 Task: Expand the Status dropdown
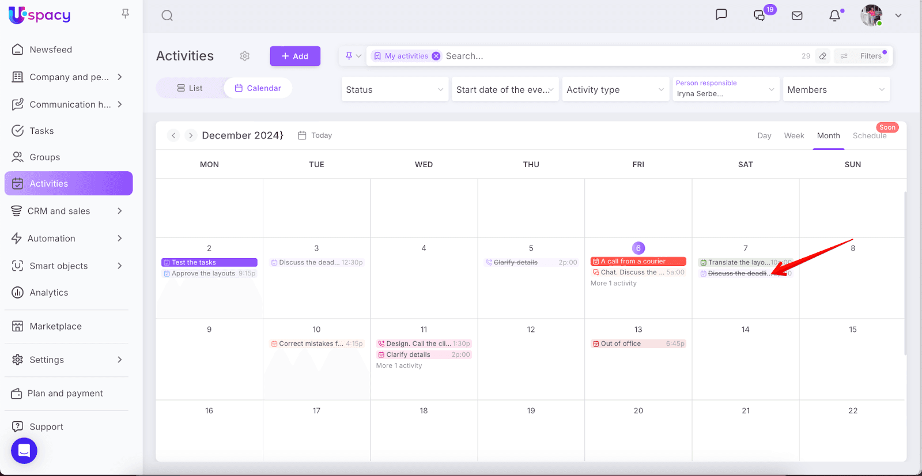click(395, 89)
